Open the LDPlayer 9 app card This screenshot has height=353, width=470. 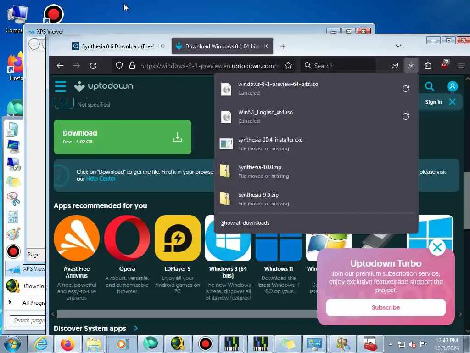[x=178, y=255]
